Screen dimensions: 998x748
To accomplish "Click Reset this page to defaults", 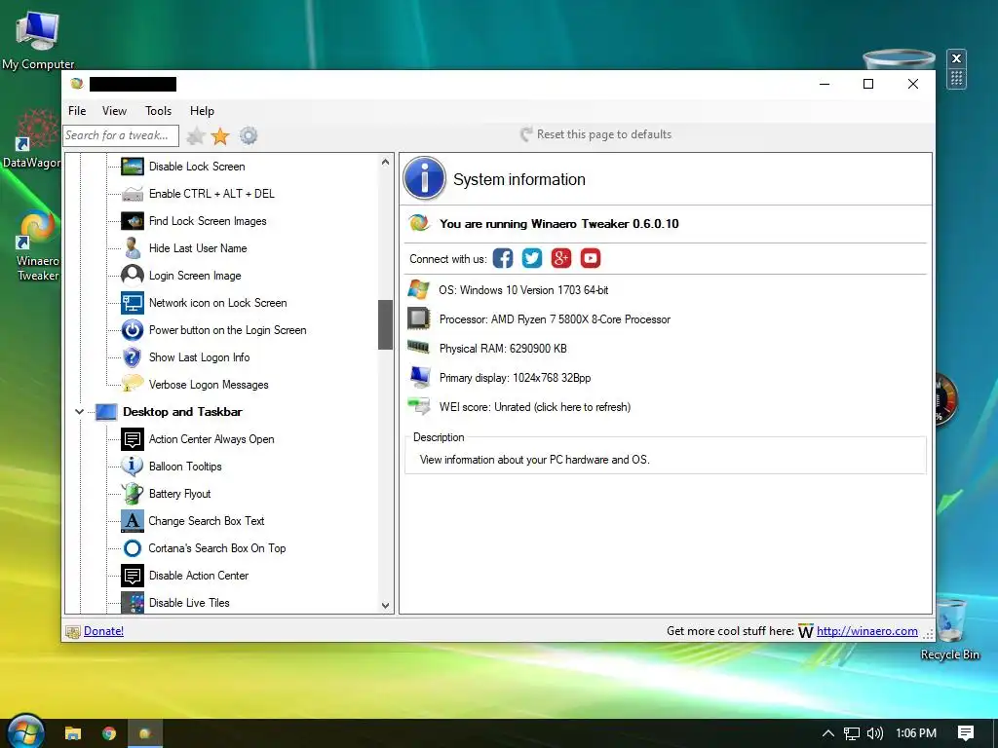I will click(595, 134).
